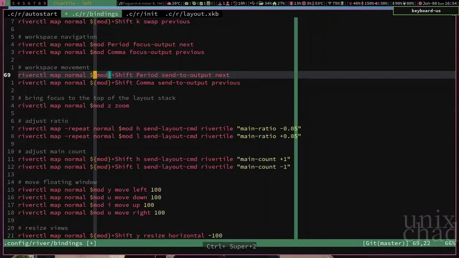Click the speaker icon showing 30% volume
The width and height of the screenshot is (459, 258).
pos(376,3)
